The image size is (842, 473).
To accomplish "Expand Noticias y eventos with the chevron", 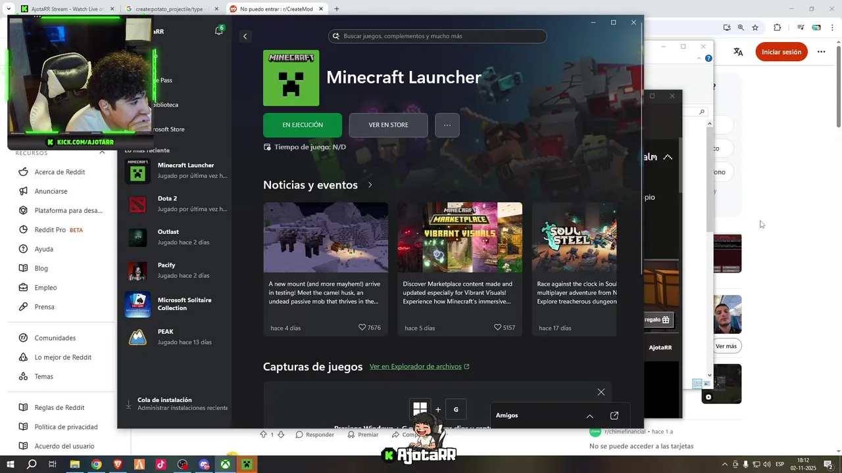I will [370, 185].
